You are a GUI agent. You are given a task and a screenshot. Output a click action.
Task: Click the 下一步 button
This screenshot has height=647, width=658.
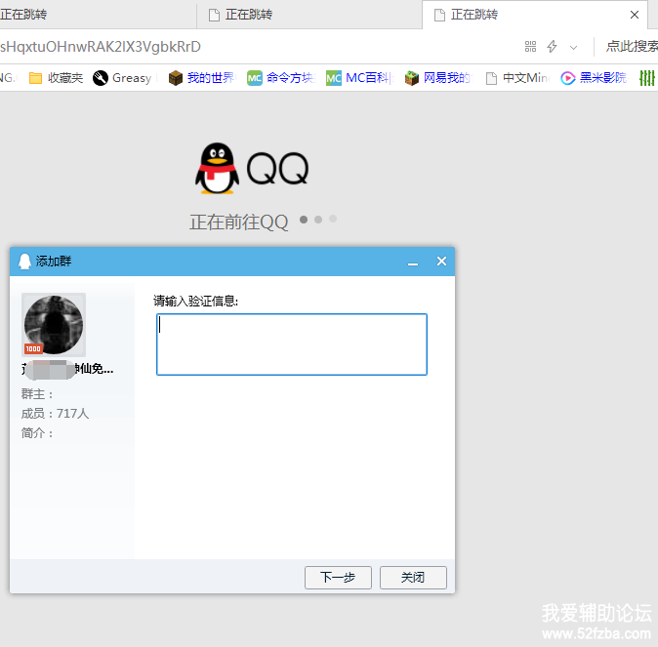(x=338, y=578)
